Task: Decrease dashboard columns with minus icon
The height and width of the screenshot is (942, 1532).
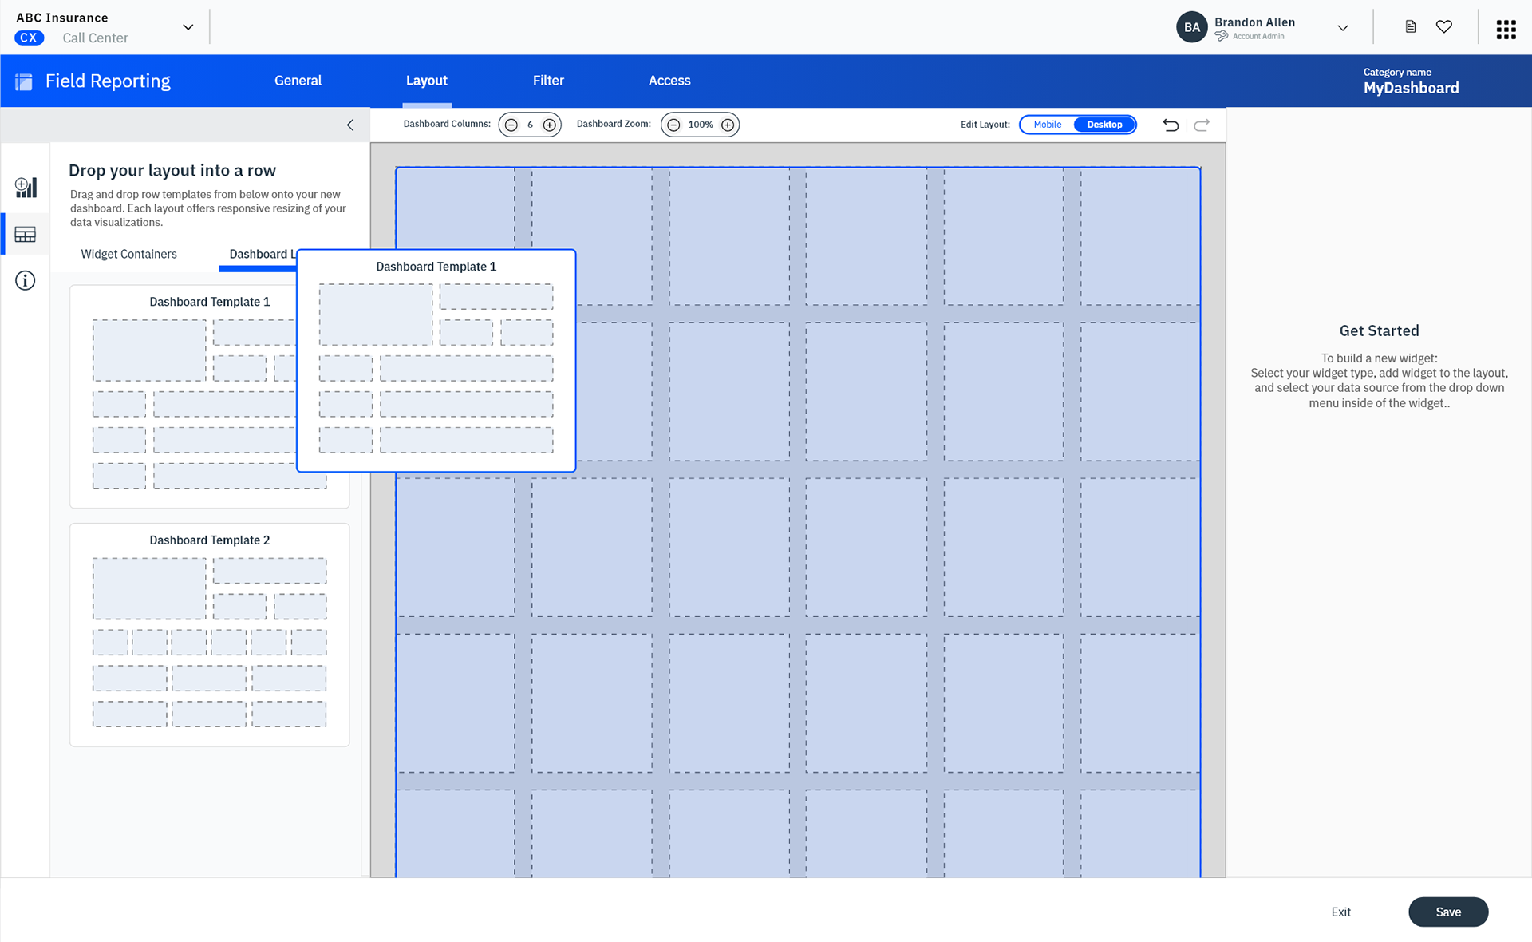Action: point(511,125)
